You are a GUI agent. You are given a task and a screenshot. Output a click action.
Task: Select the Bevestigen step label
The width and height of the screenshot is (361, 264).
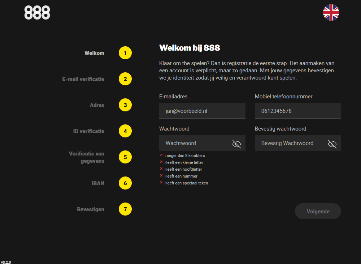(x=91, y=210)
